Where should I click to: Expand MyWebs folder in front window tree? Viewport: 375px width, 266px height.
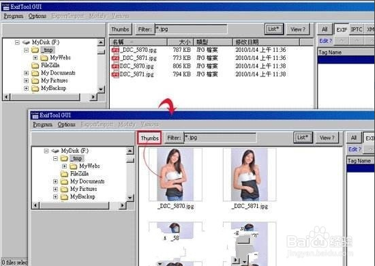pos(64,166)
